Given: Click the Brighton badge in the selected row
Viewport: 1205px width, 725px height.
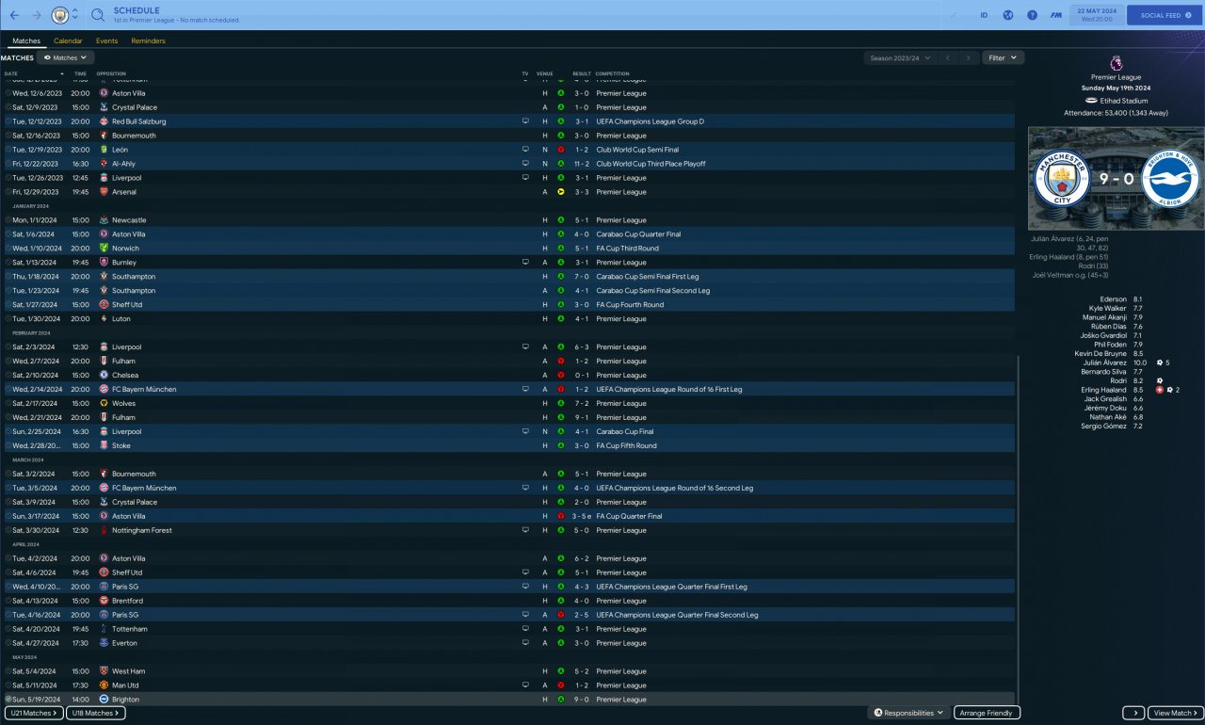Looking at the screenshot, I should click(104, 700).
